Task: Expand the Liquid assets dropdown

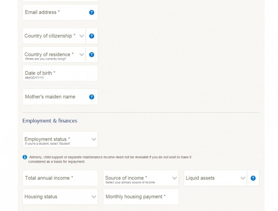Action: [215, 178]
